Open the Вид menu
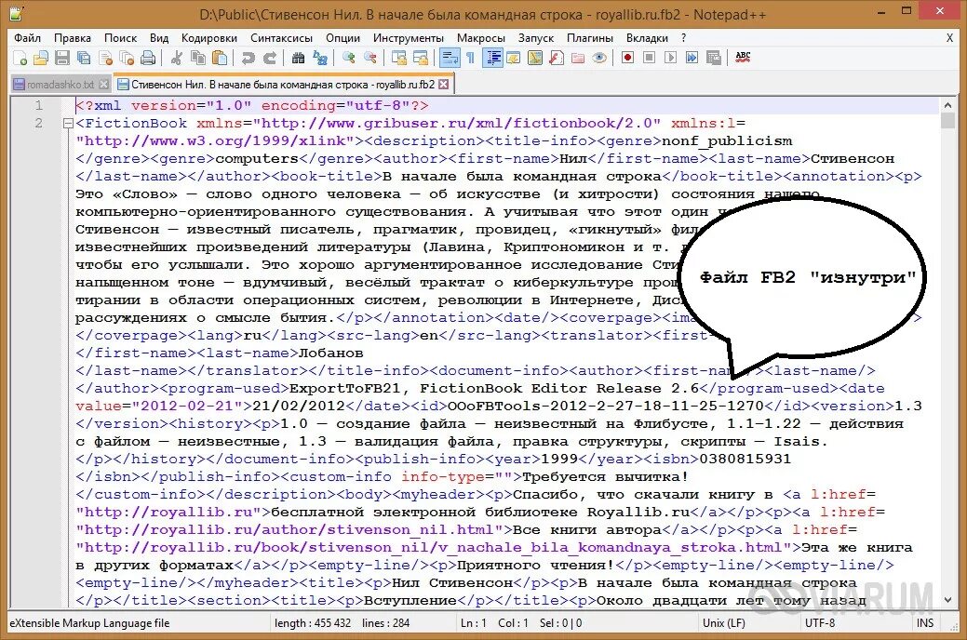The image size is (967, 640). (159, 37)
